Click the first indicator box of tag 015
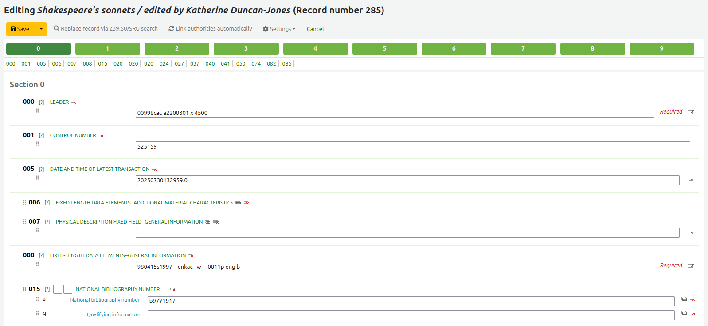This screenshot has width=708, height=326. 58,289
